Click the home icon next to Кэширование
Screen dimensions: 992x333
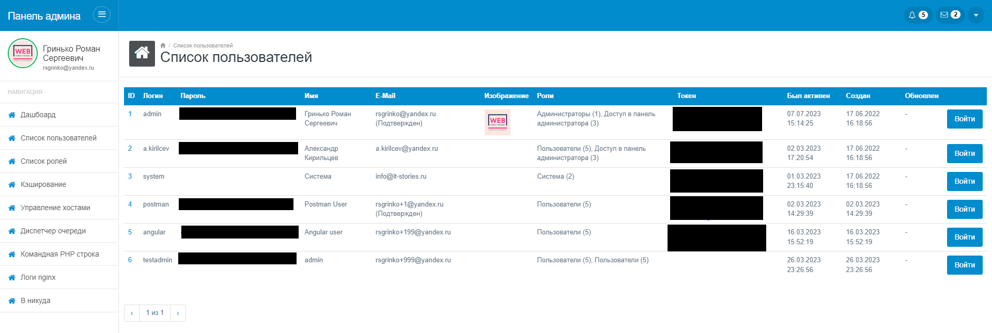(12, 184)
